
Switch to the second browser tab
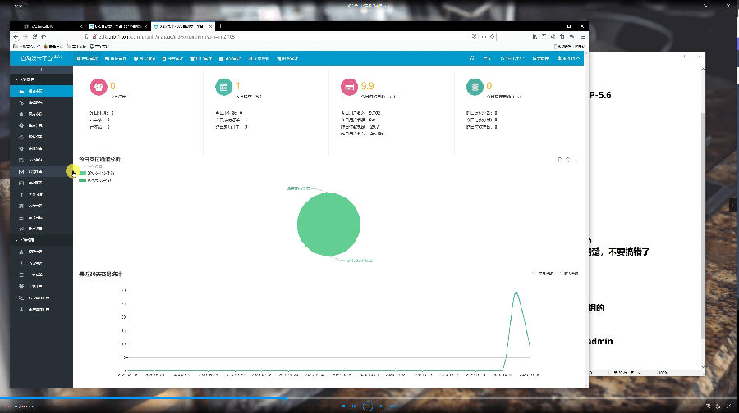115,26
